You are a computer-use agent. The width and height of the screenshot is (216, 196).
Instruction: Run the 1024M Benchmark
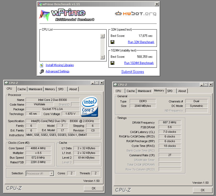[139, 63]
